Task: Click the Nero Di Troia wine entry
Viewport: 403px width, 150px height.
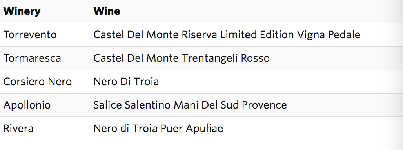Action: [126, 82]
